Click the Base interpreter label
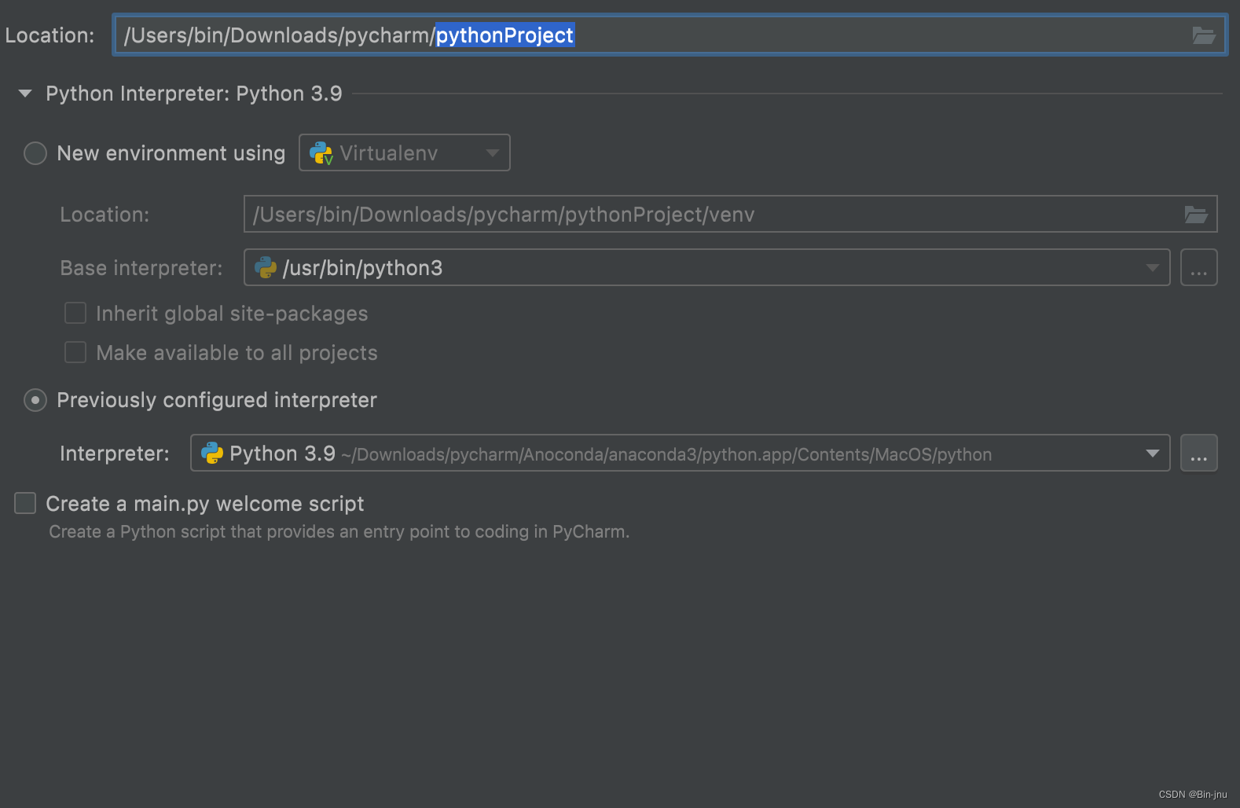 click(x=141, y=268)
